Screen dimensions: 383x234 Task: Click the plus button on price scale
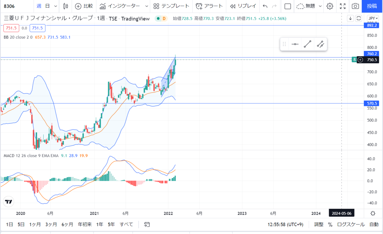click(x=360, y=60)
